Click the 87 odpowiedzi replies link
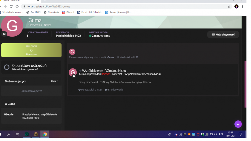The width and height of the screenshot is (251, 141). point(114,90)
